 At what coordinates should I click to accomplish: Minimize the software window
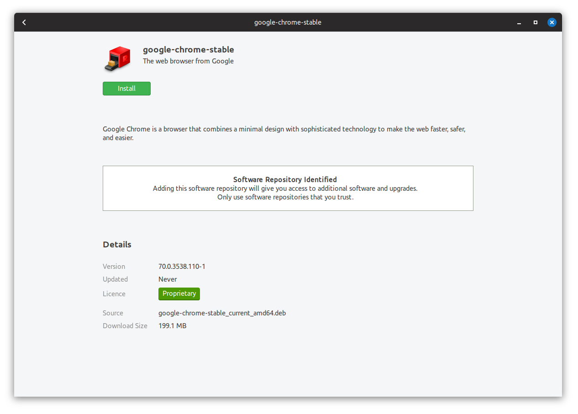[x=519, y=22]
